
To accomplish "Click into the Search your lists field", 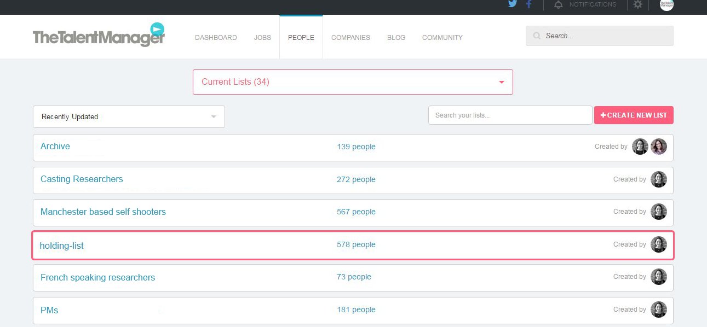I will (510, 115).
